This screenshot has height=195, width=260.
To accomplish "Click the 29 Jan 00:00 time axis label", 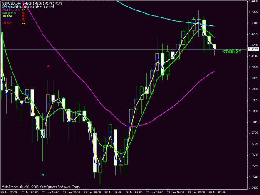I will click(x=217, y=192).
